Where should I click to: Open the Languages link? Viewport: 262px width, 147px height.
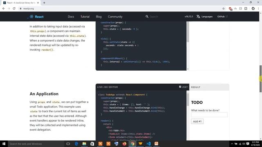(207, 16)
